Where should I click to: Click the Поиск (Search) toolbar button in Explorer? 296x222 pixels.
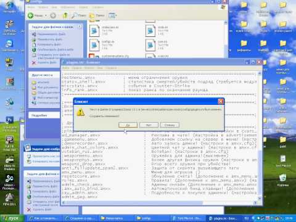[x=79, y=15]
